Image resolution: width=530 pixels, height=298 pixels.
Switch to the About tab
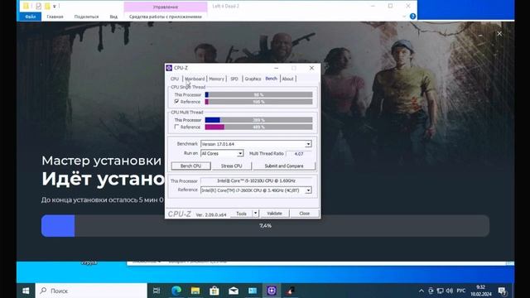[x=287, y=79]
